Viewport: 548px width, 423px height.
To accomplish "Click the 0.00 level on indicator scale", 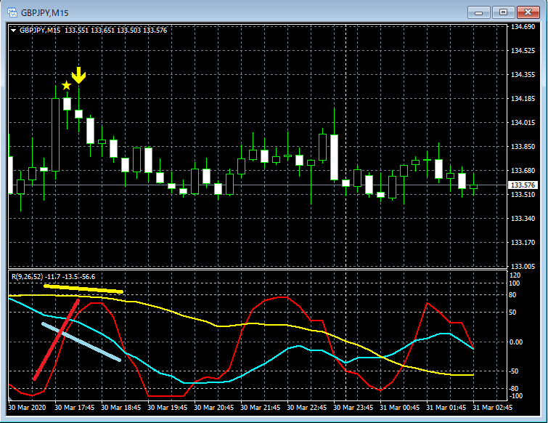I will pos(518,342).
